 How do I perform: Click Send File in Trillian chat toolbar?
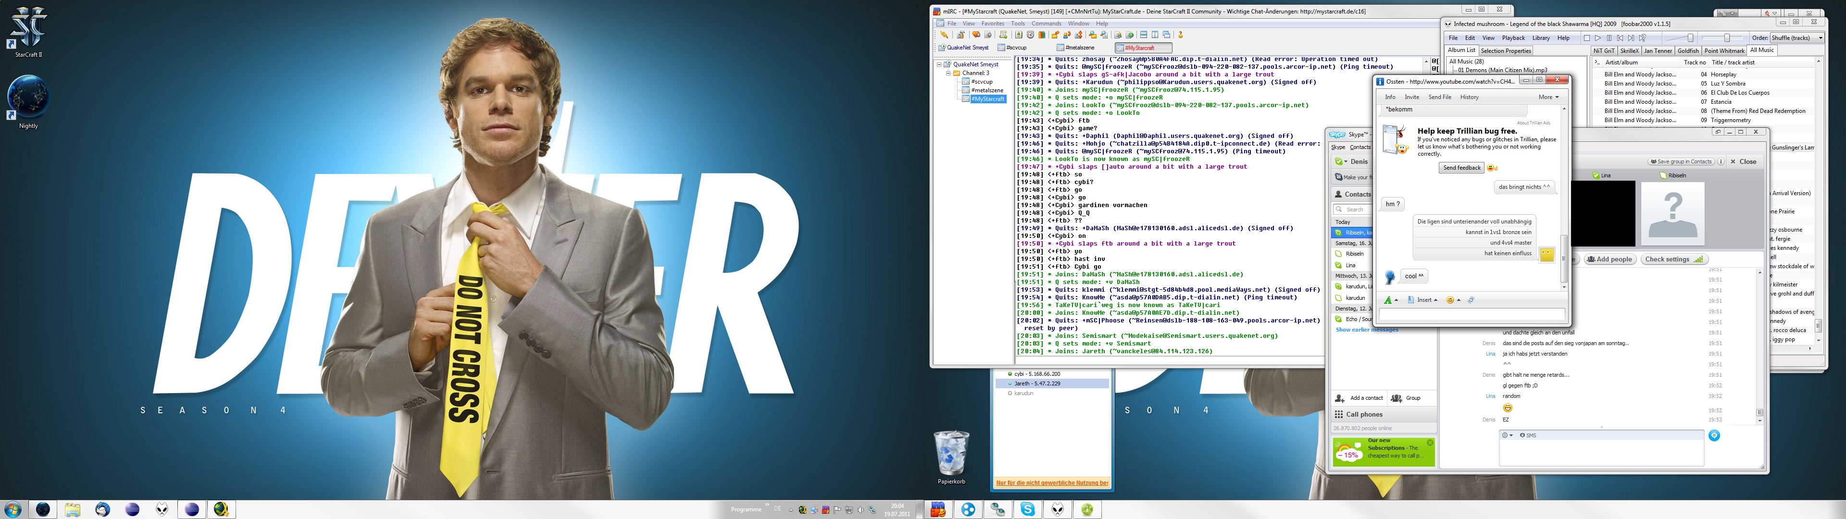point(1440,97)
